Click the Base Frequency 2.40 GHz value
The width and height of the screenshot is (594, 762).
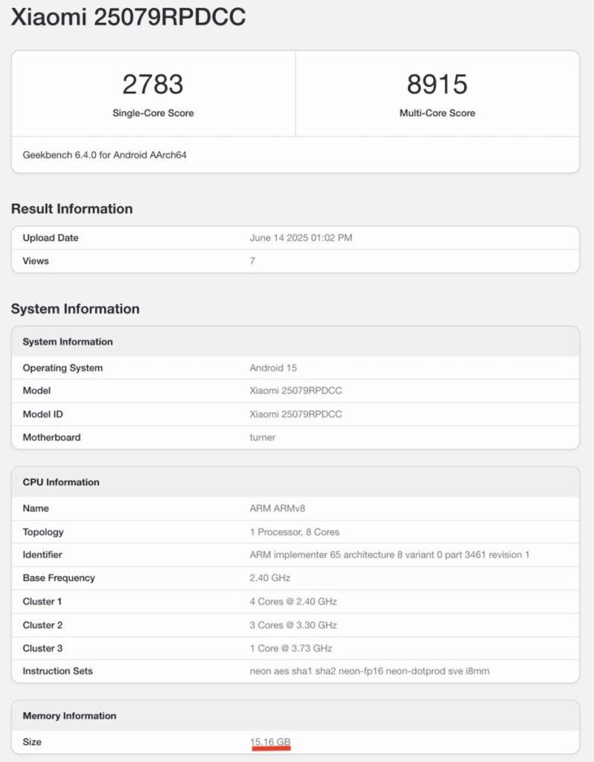pyautogui.click(x=269, y=578)
